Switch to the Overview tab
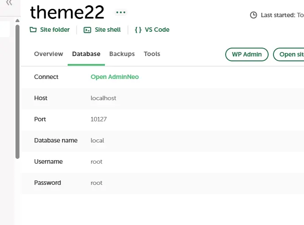 pyautogui.click(x=49, y=54)
